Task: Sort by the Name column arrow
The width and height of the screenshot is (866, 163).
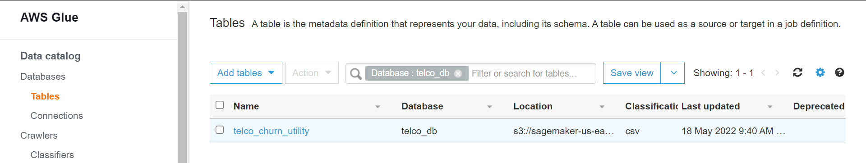Action: [x=378, y=107]
